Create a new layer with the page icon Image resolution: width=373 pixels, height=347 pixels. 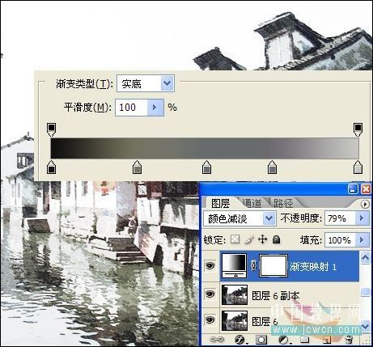click(x=327, y=340)
